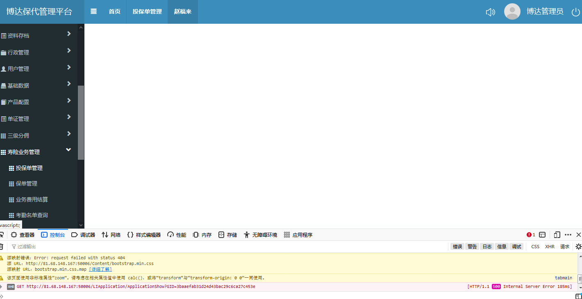Expand the 用户管理 sidebar chevron
Image resolution: width=582 pixels, height=299 pixels.
coord(69,67)
